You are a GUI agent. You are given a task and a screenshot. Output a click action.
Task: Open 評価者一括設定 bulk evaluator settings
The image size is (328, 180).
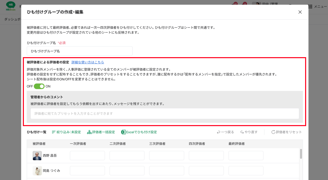tap(101, 132)
